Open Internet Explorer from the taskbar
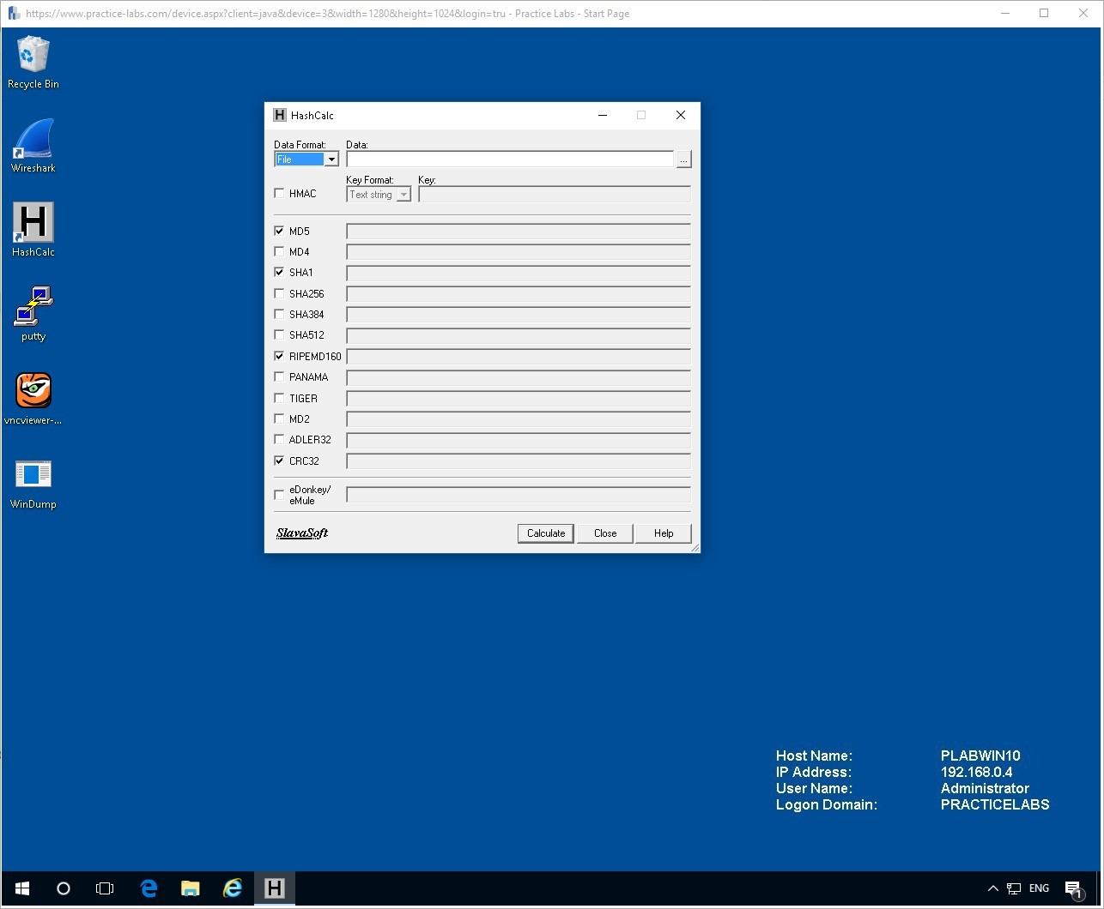The height and width of the screenshot is (909, 1104). tap(232, 888)
